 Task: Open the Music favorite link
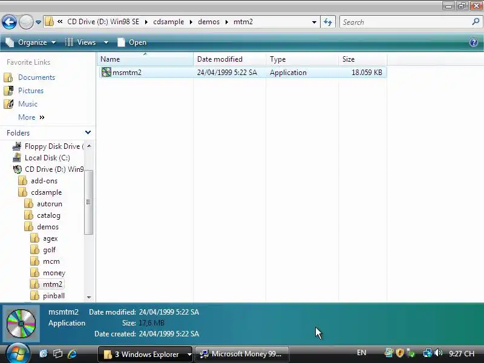point(28,104)
